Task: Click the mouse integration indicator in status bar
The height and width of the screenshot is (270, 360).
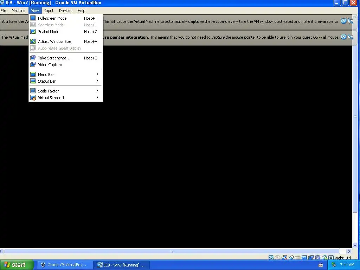Action: pos(324,258)
